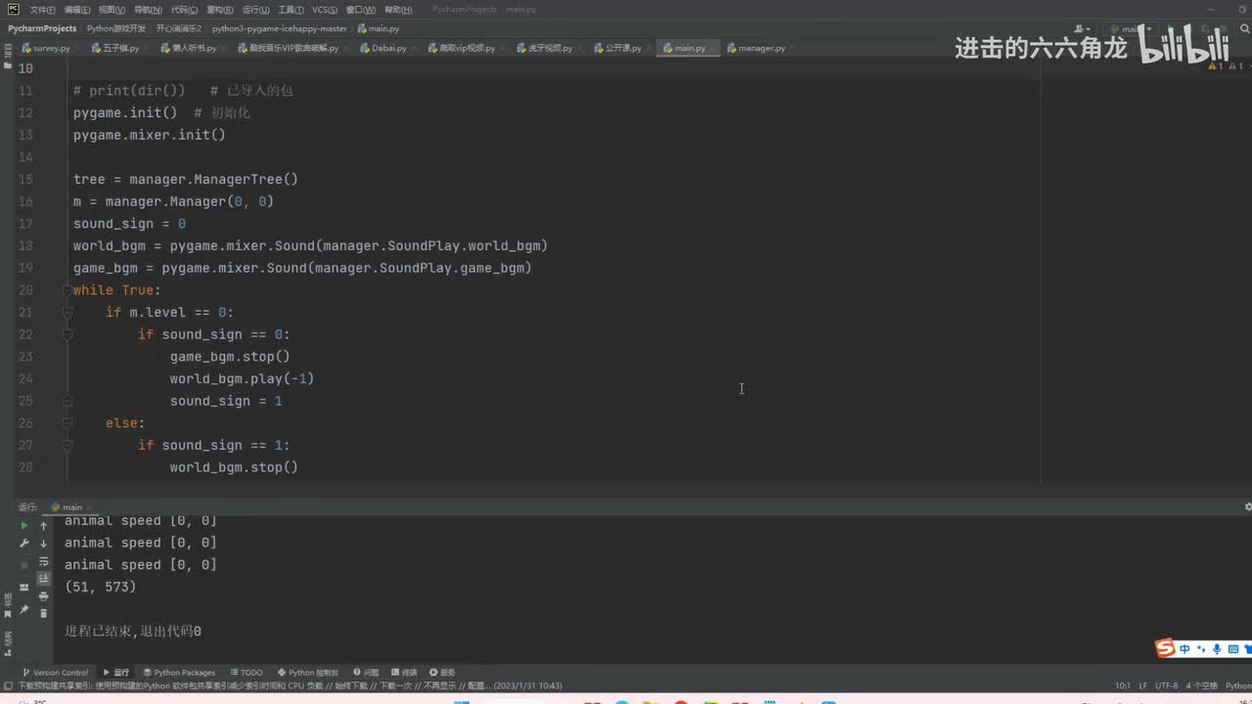1252x704 pixels.
Task: Fold the 'if m.level == 0' block
Action: tap(68, 313)
